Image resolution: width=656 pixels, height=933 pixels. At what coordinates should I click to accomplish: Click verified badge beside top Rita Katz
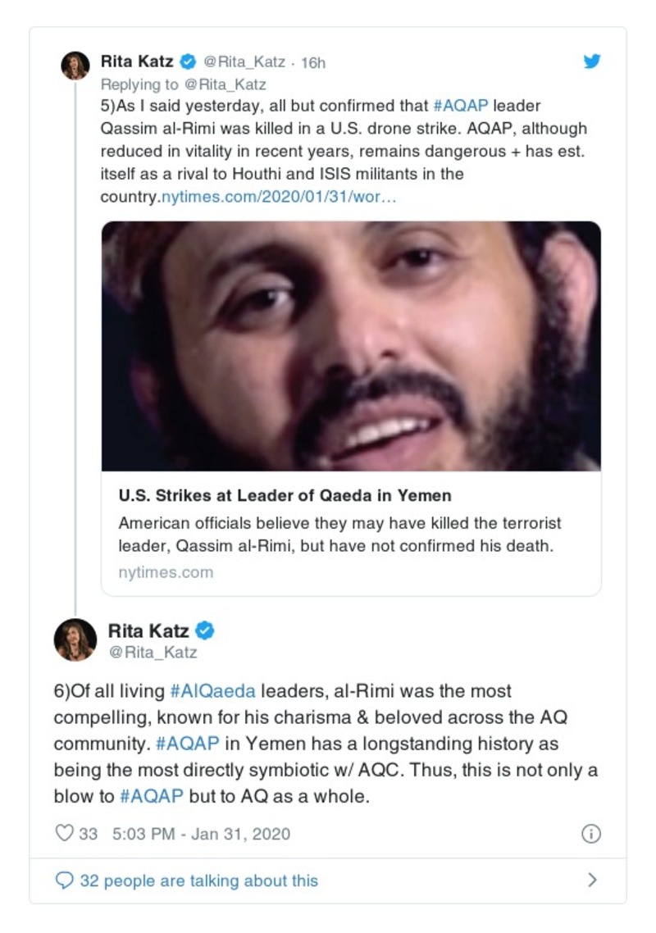pos(188,61)
